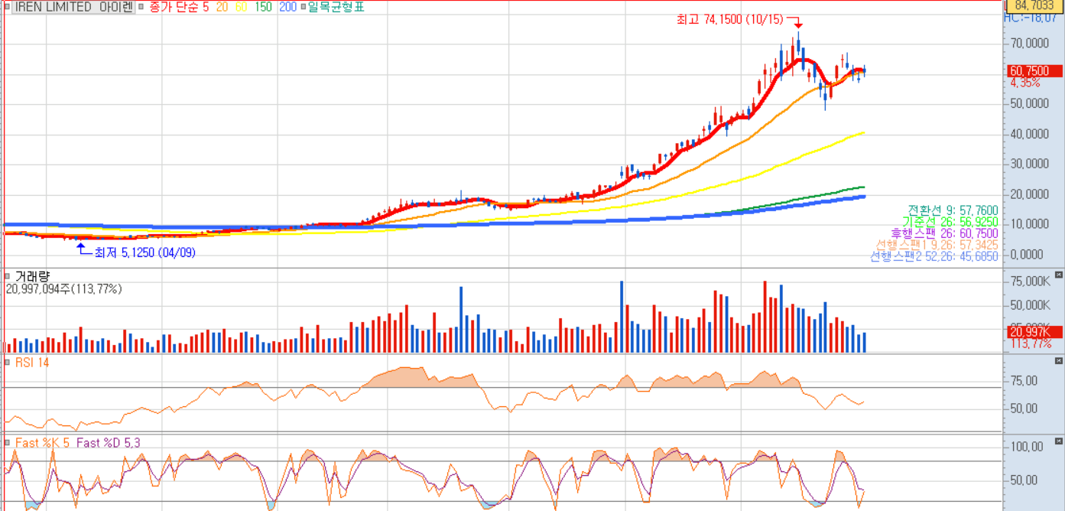Toggle the square marker beside 거래량 label
Screen dimensions: 1065x511
click(8, 276)
